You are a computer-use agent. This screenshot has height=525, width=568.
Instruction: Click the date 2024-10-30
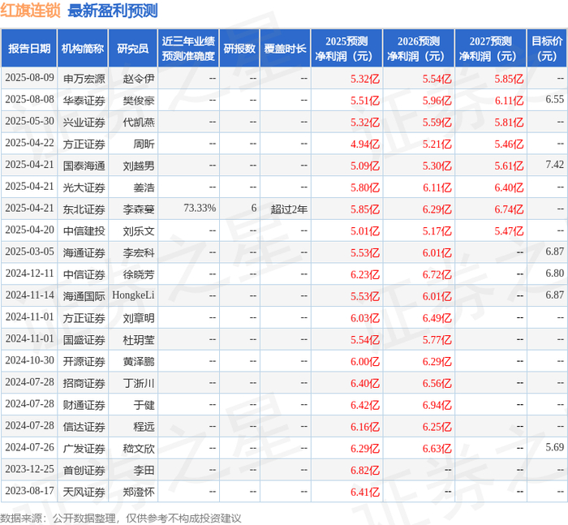(x=29, y=360)
